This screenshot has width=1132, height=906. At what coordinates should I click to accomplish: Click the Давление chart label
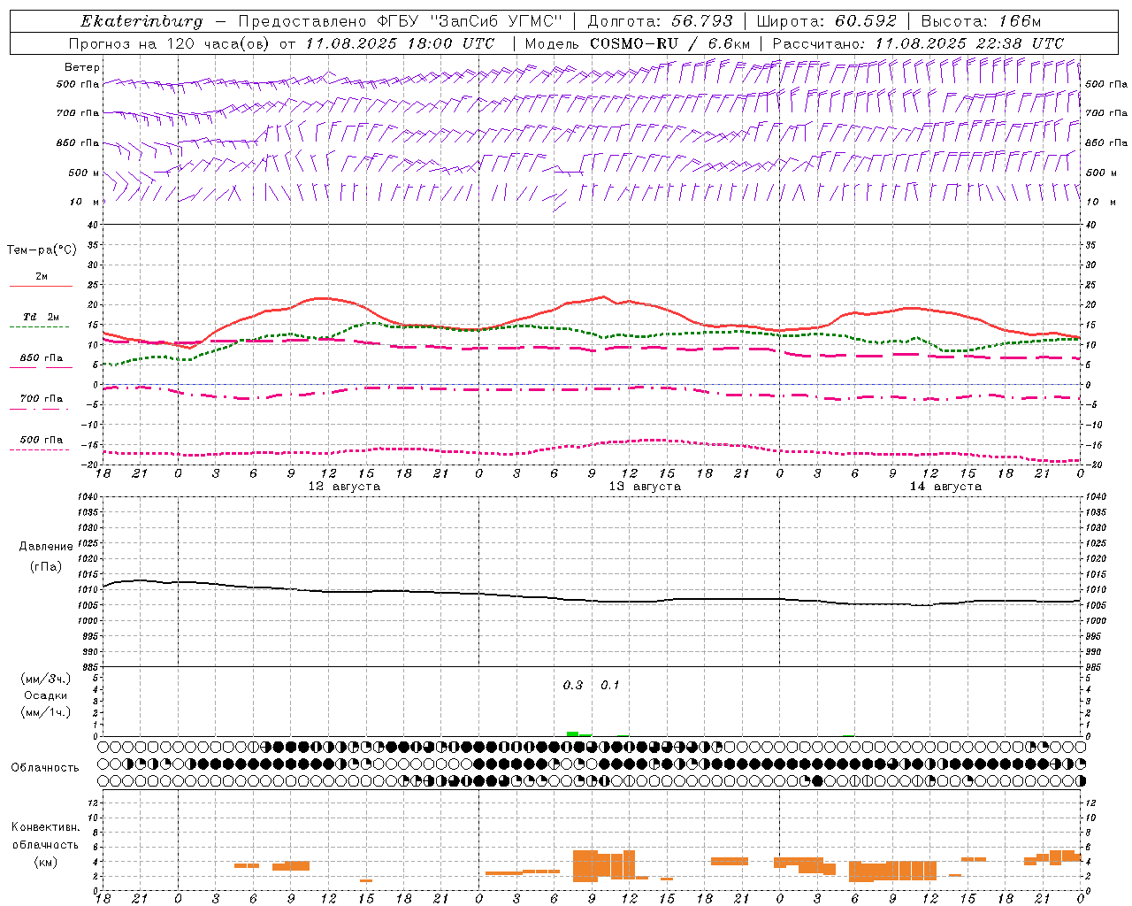pyautogui.click(x=45, y=547)
